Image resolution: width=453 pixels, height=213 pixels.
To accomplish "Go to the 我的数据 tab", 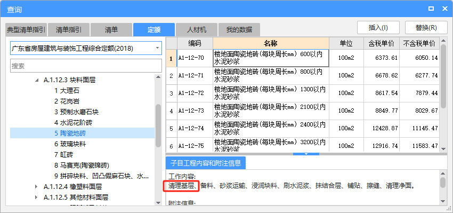I will click(x=239, y=29).
